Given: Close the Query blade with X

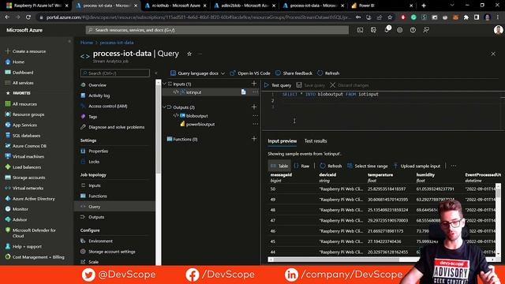Looking at the screenshot, I should pos(493,54).
